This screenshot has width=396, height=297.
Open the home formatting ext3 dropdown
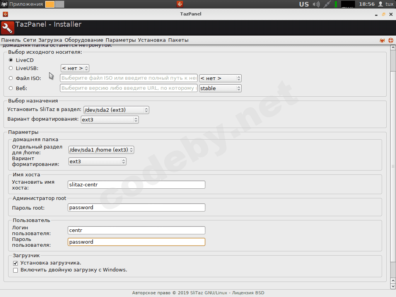tap(97, 162)
